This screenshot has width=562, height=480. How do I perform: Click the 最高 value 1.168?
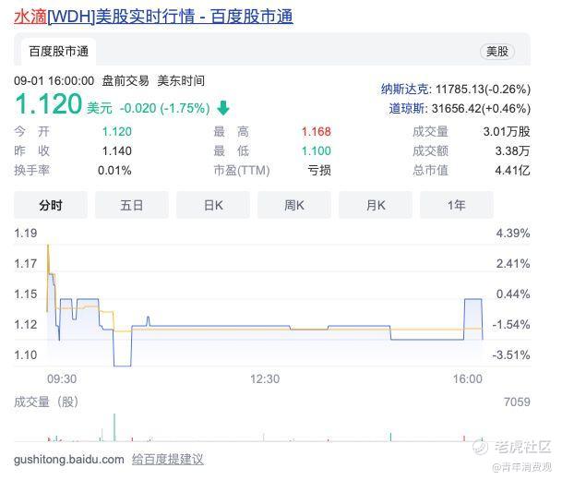click(317, 132)
